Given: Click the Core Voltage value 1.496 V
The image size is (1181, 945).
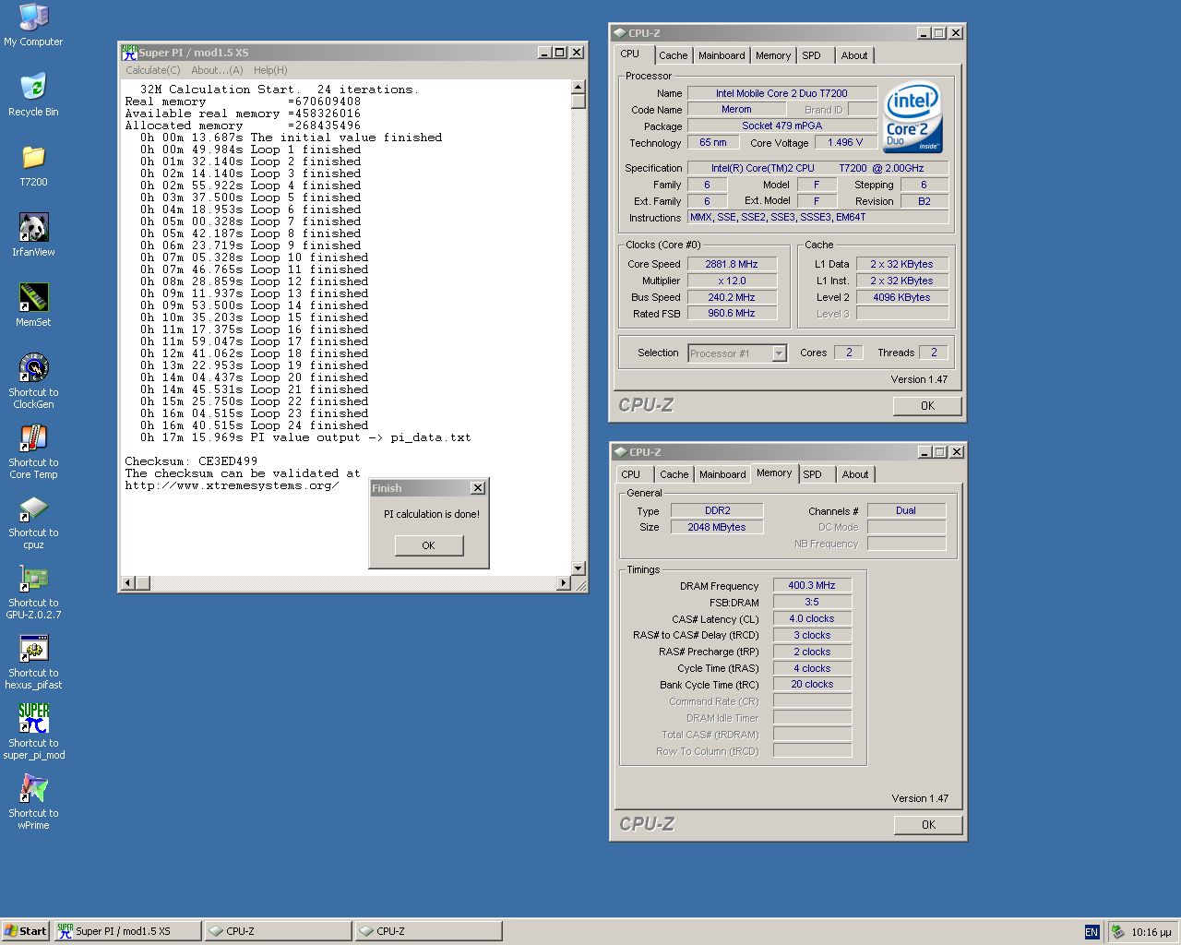Looking at the screenshot, I should (845, 142).
